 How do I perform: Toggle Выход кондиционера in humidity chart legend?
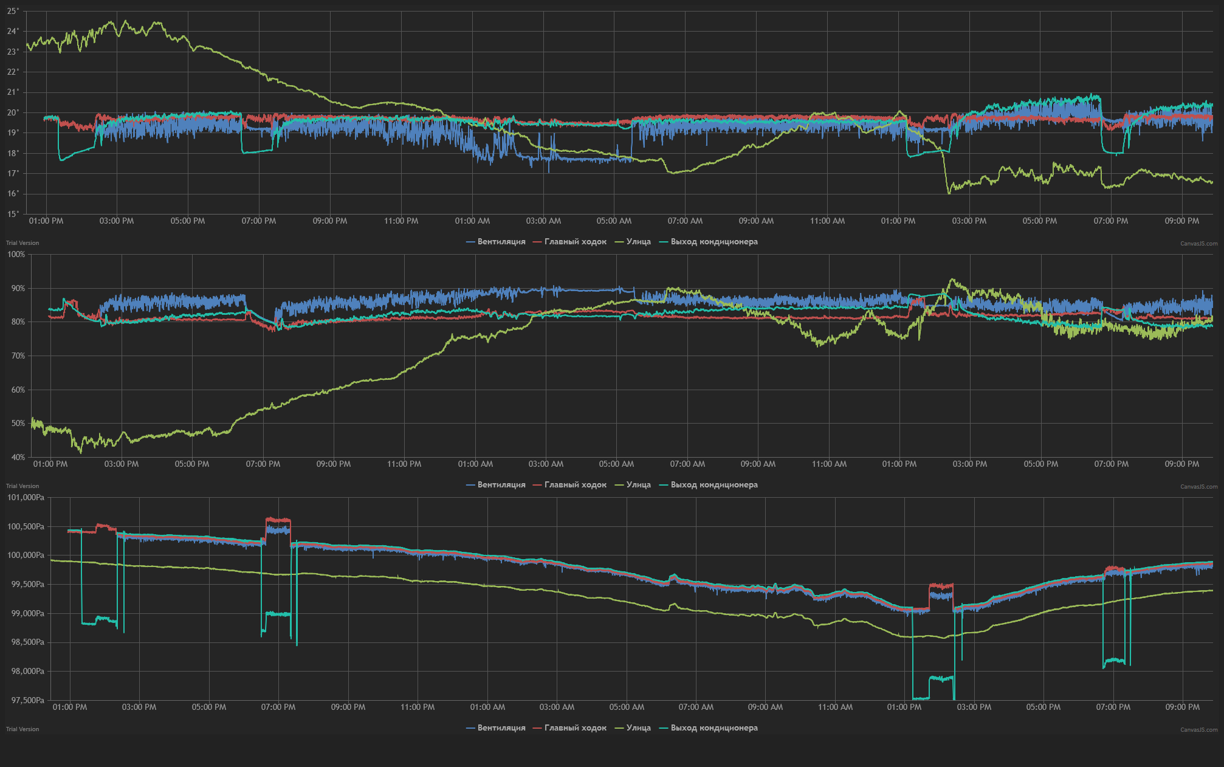pos(708,485)
